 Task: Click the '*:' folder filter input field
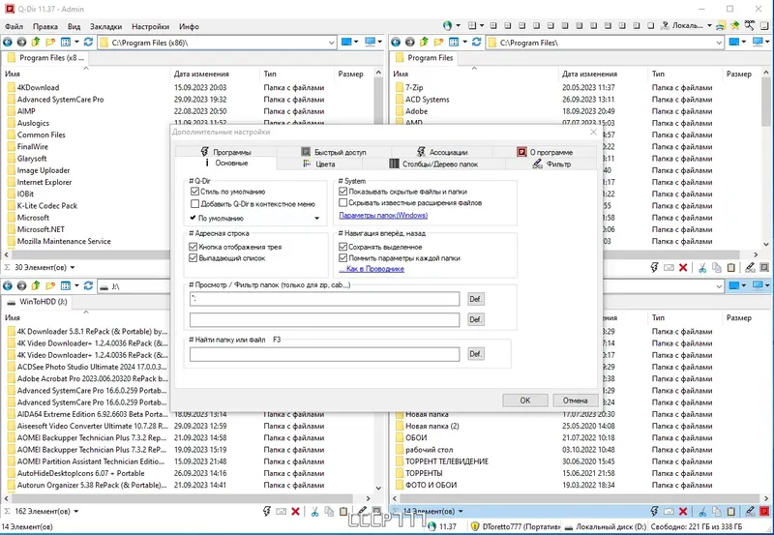[324, 299]
